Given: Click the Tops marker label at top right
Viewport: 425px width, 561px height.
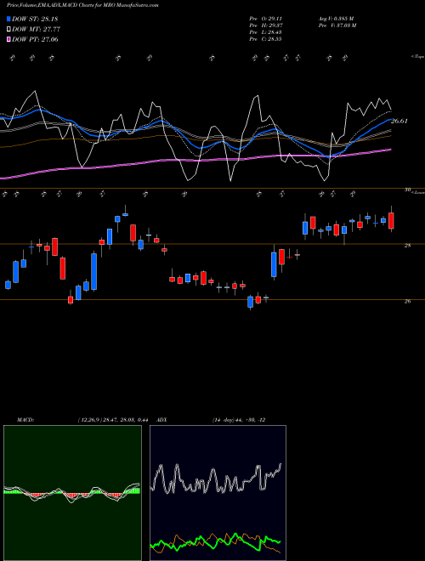Looking at the screenshot, I should pos(417,57).
